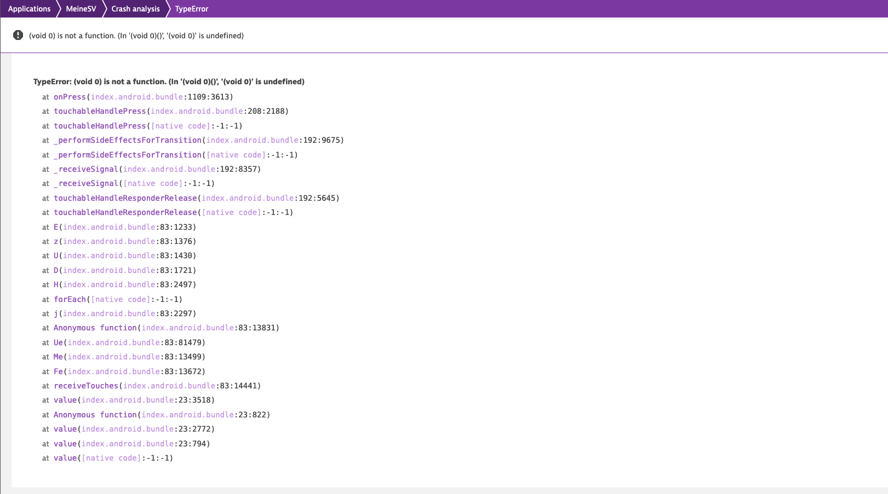Open bundle link at 208:2188

pyautogui.click(x=197, y=111)
